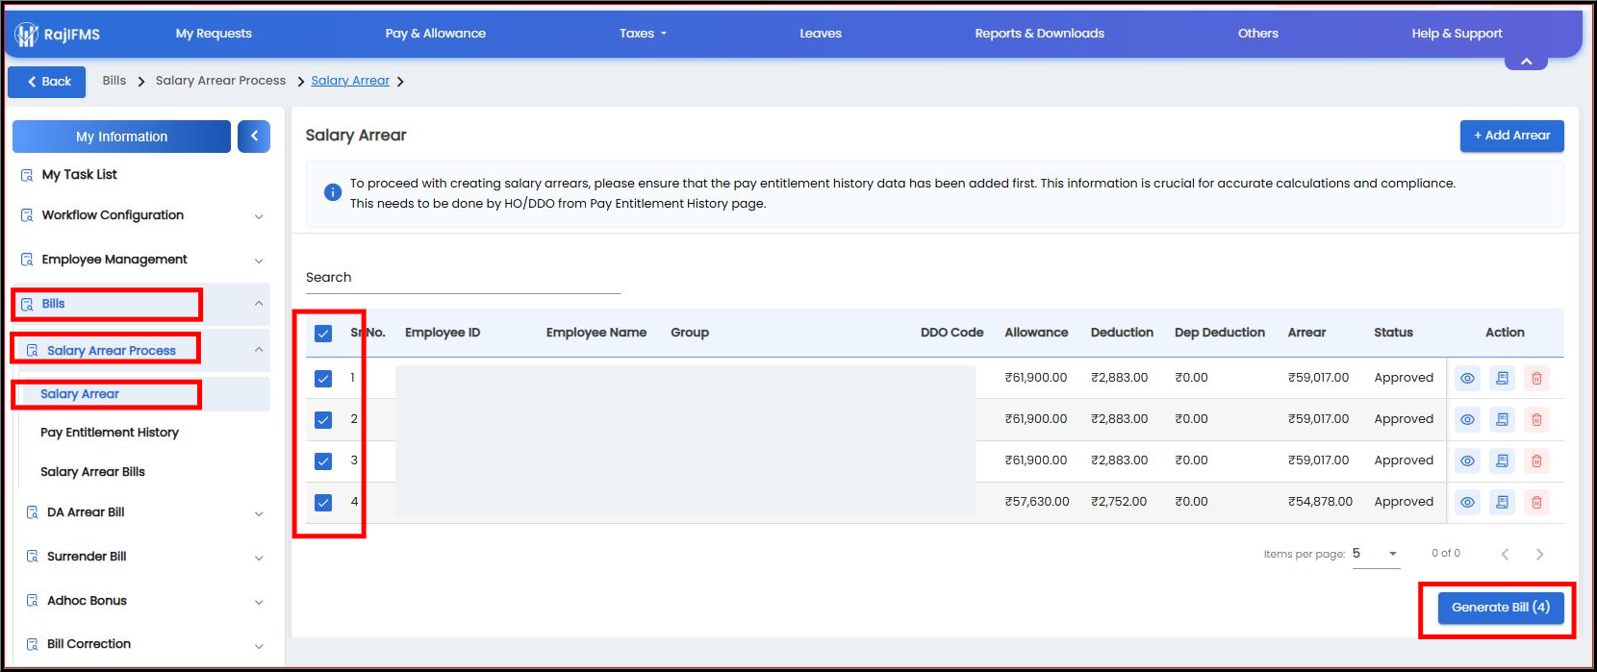The image size is (1597, 672).
Task: Open bill document icon in row 2
Action: click(1502, 420)
